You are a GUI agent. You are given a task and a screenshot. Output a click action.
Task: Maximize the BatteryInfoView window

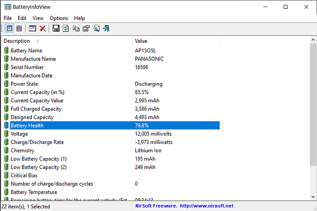(285, 7)
